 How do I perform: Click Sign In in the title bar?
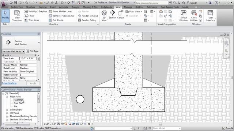coord(192,3)
